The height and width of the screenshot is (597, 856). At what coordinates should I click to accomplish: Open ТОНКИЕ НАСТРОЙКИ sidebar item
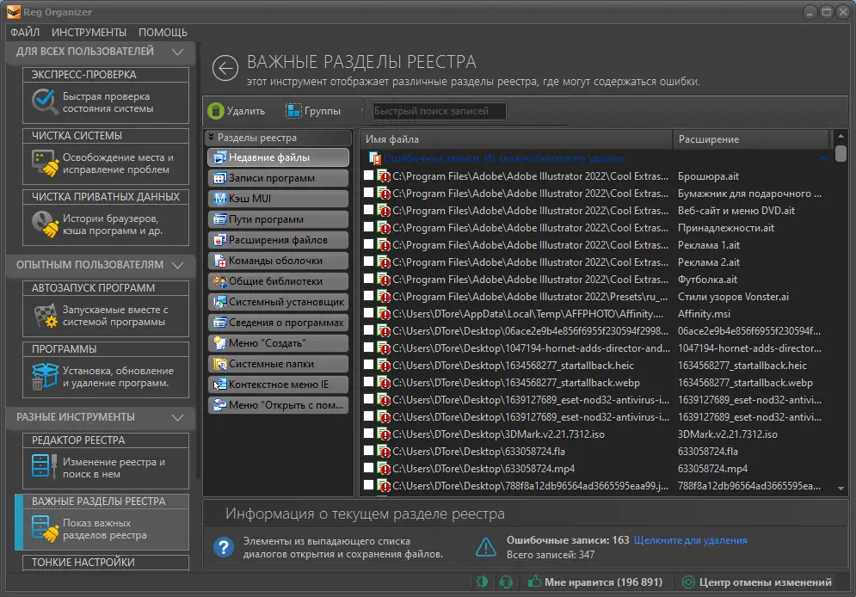tap(105, 562)
